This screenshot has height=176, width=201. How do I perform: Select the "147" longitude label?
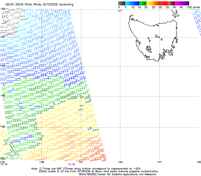[x=159, y=162]
